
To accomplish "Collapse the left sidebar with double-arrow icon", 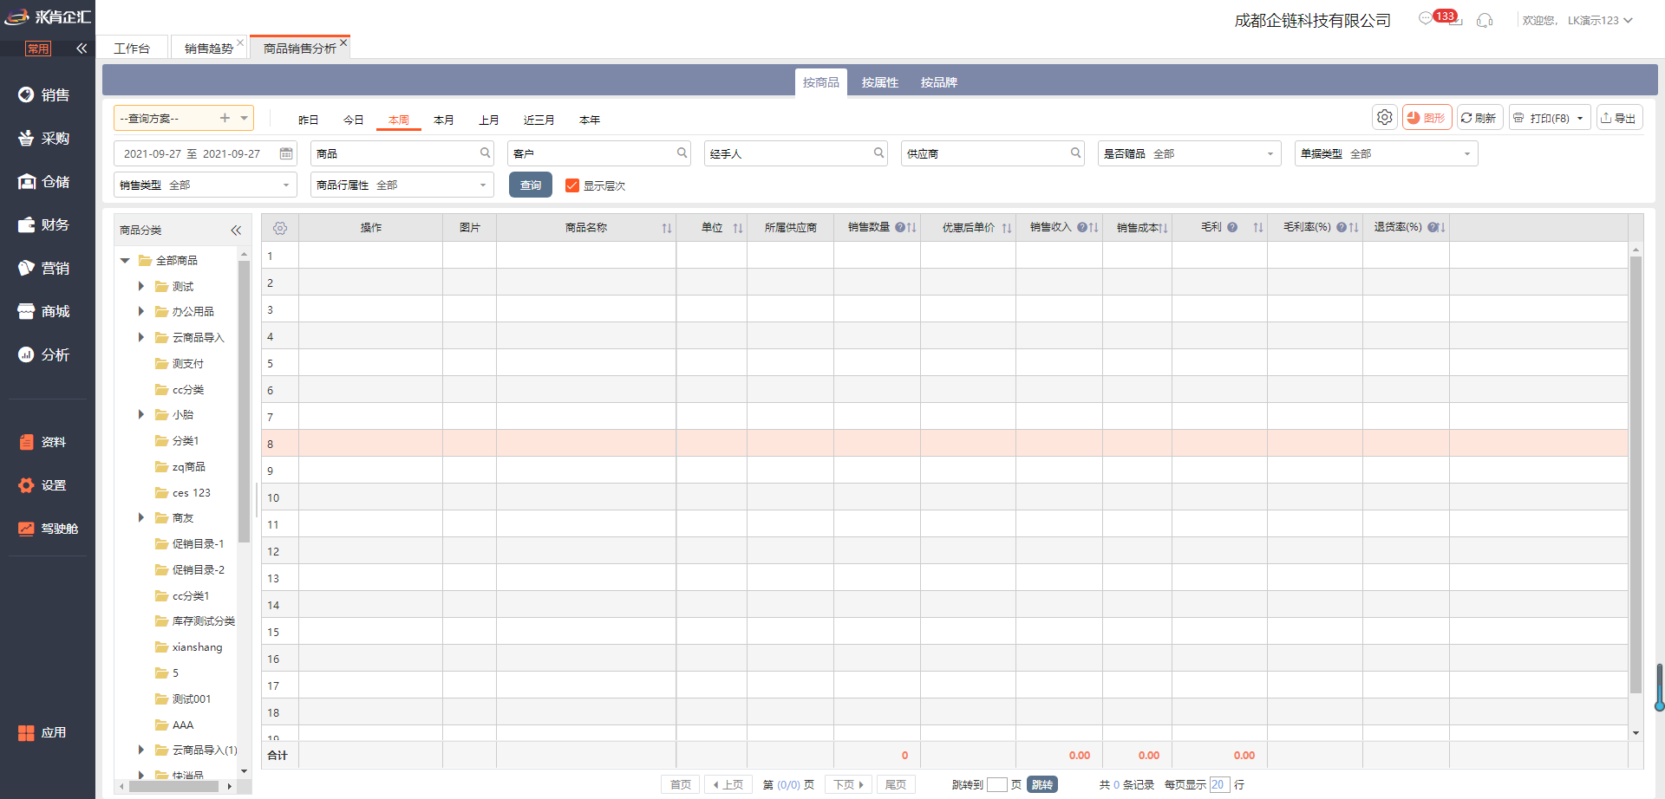I will 82,49.
